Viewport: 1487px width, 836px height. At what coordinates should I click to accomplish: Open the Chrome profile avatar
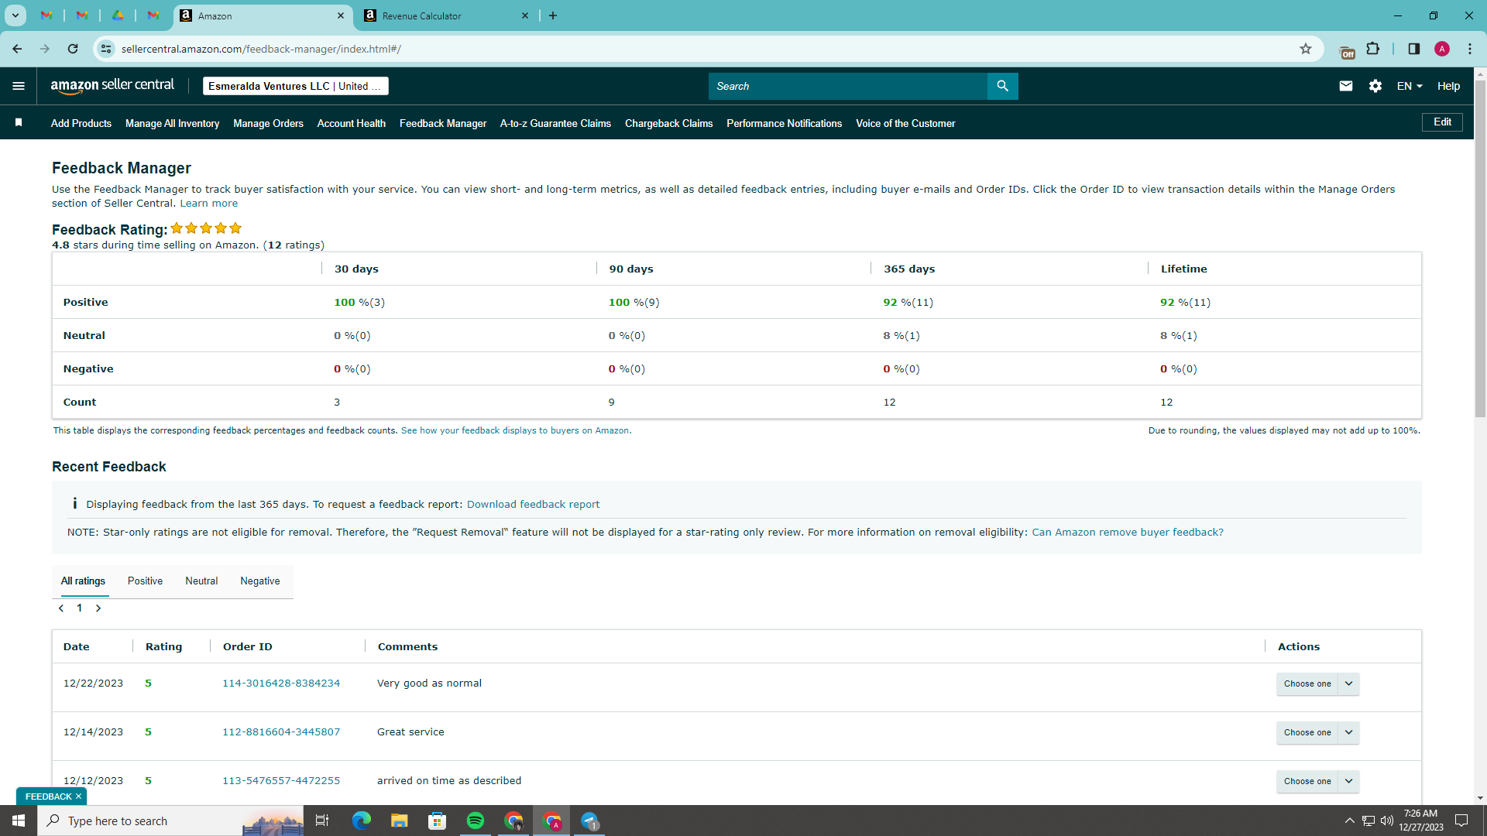pyautogui.click(x=1442, y=49)
